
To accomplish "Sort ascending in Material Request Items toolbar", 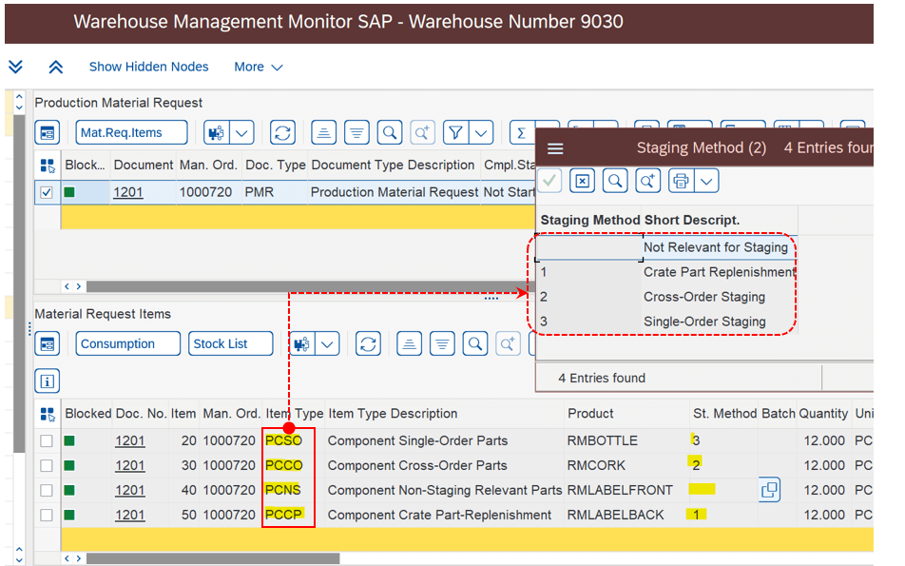I will tap(409, 344).
